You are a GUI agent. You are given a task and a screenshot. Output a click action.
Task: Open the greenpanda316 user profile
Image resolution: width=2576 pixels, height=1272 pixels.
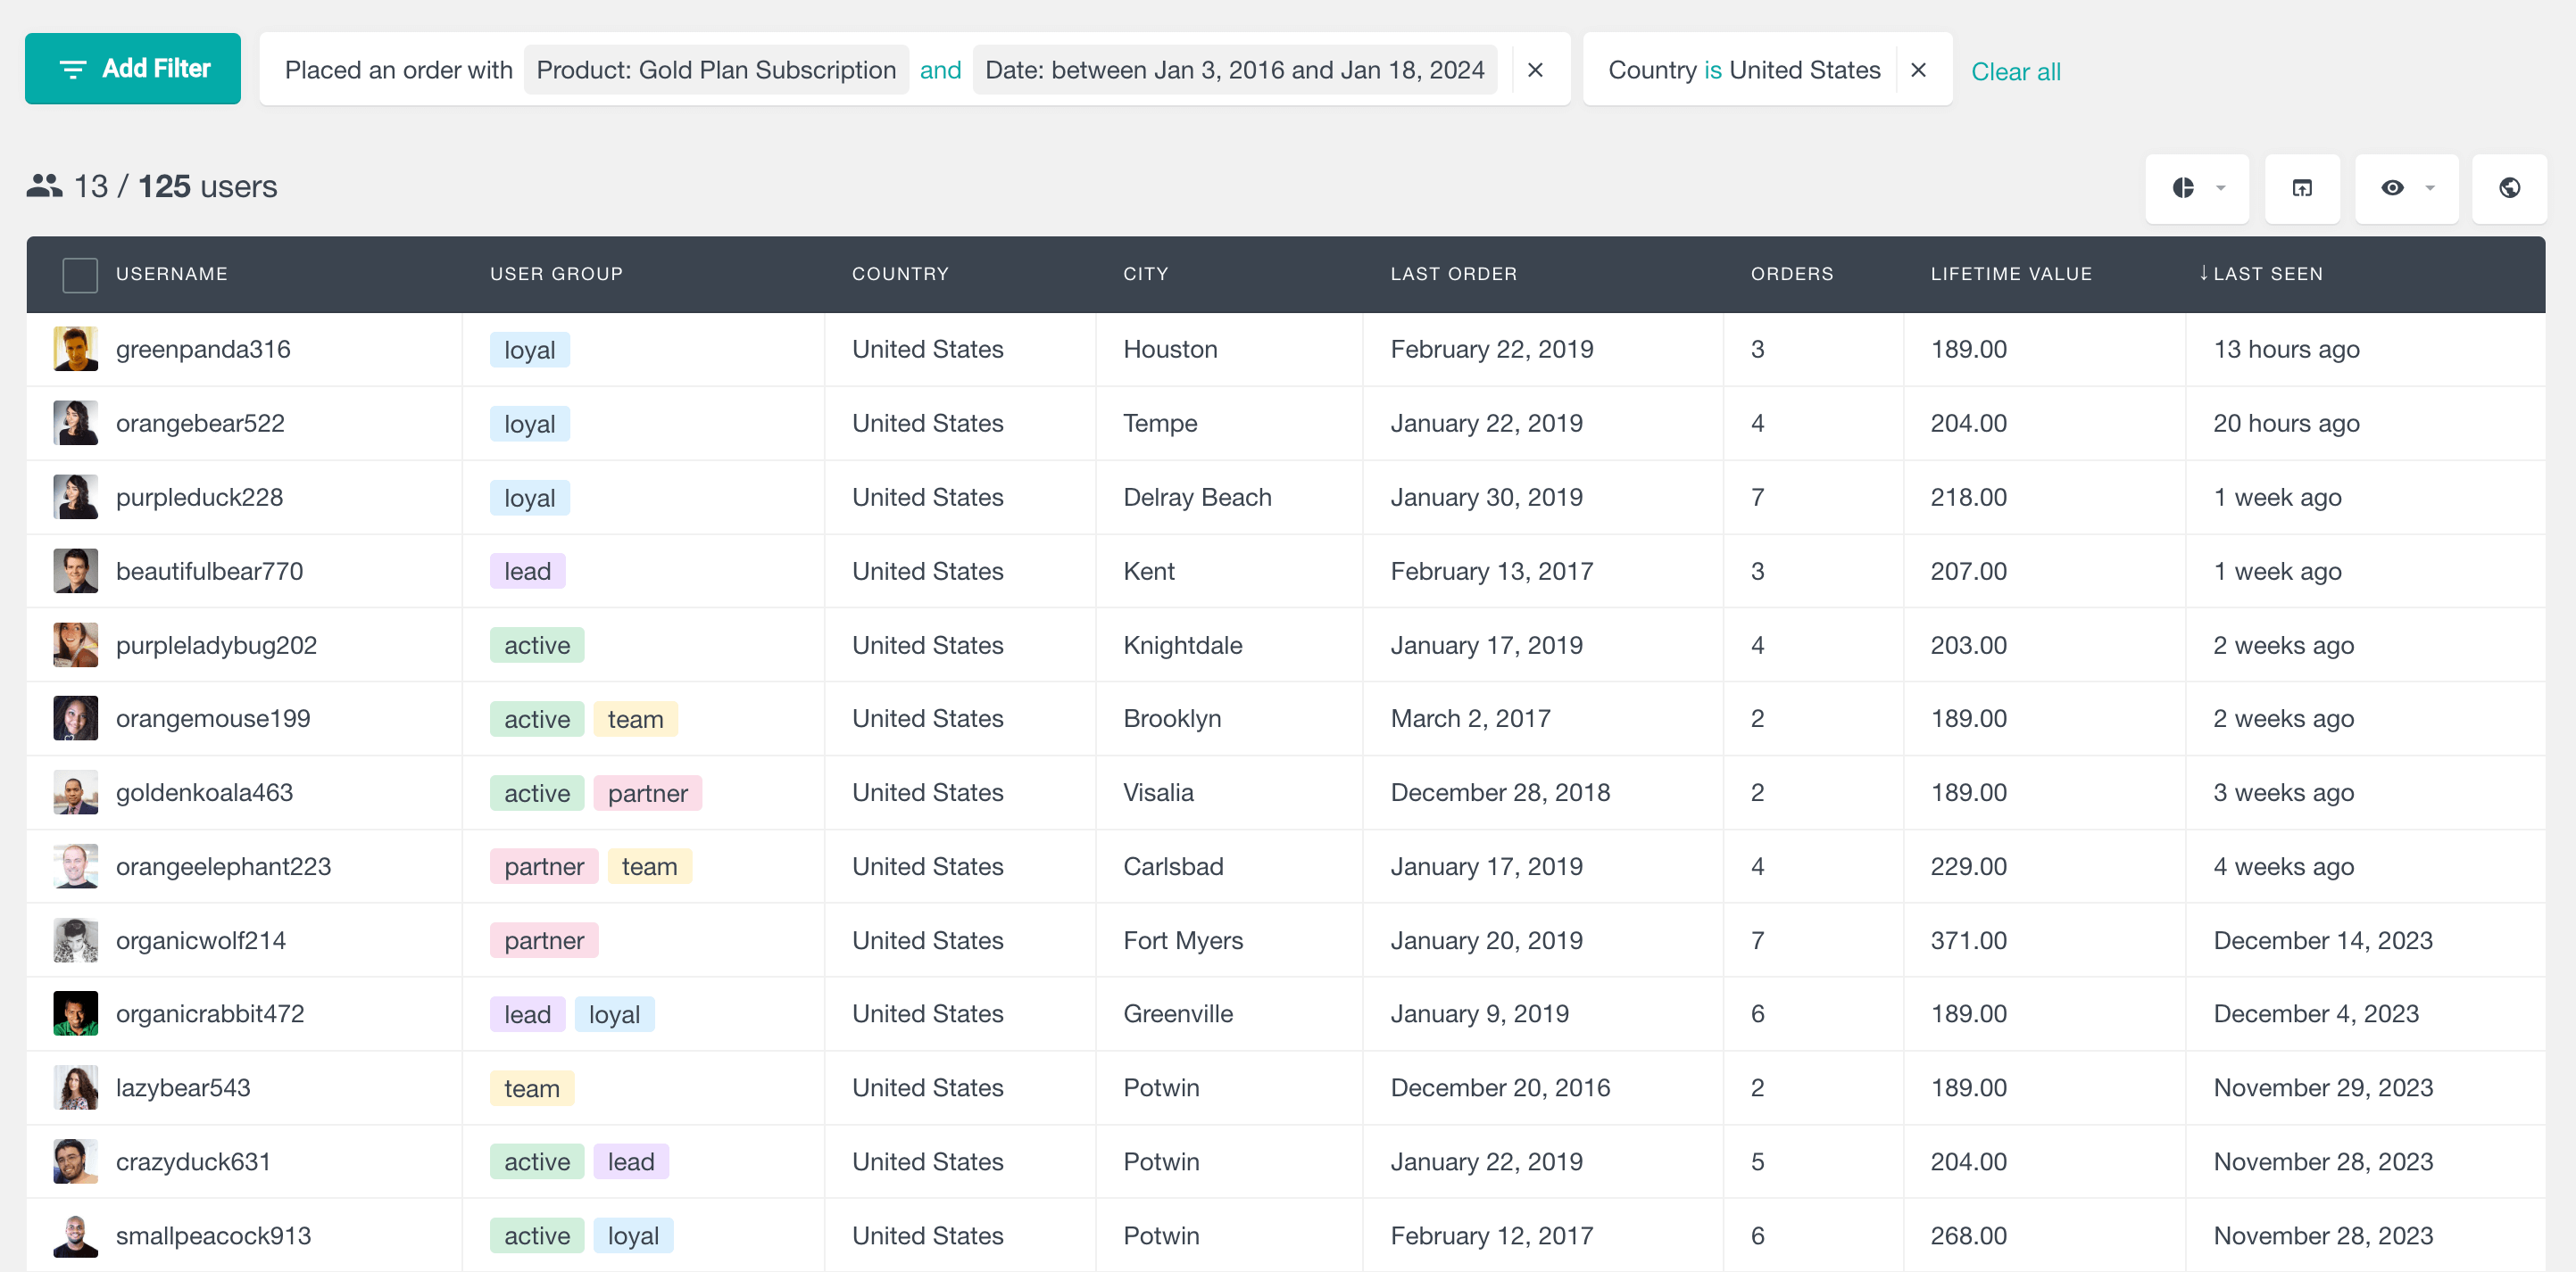pos(203,349)
